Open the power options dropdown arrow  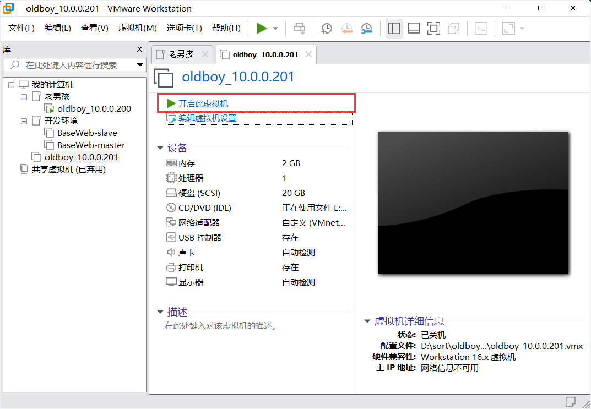[275, 28]
